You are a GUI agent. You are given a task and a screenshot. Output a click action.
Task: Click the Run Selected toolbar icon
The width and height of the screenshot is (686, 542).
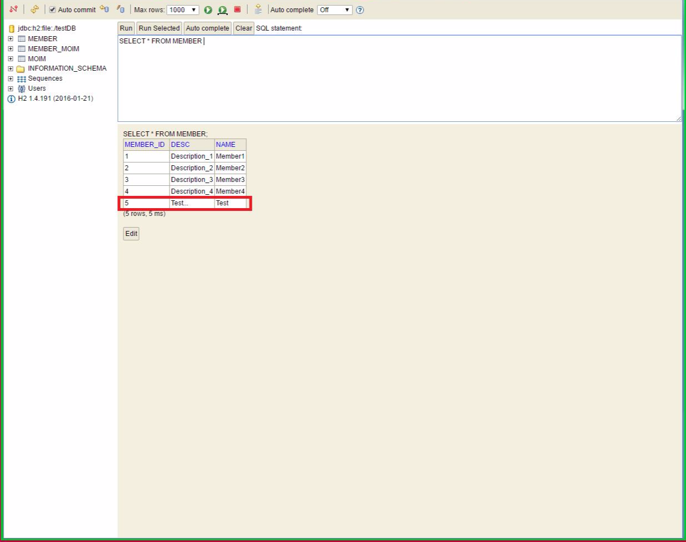point(222,10)
